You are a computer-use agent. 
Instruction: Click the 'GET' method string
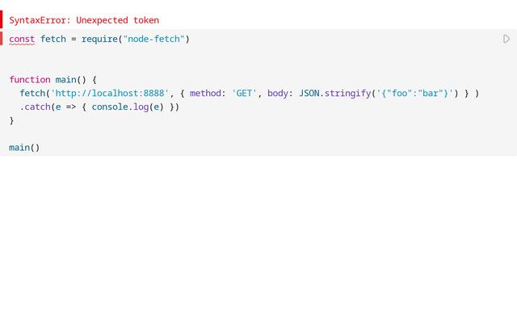pos(244,93)
